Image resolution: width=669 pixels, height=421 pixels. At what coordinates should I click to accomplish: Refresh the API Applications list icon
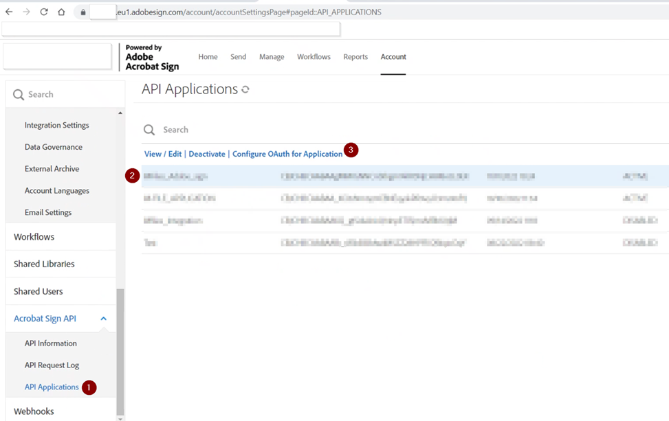pos(245,89)
